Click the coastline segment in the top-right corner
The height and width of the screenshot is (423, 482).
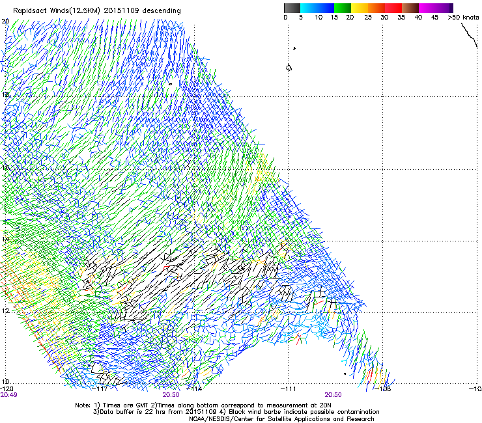[x=470, y=35]
